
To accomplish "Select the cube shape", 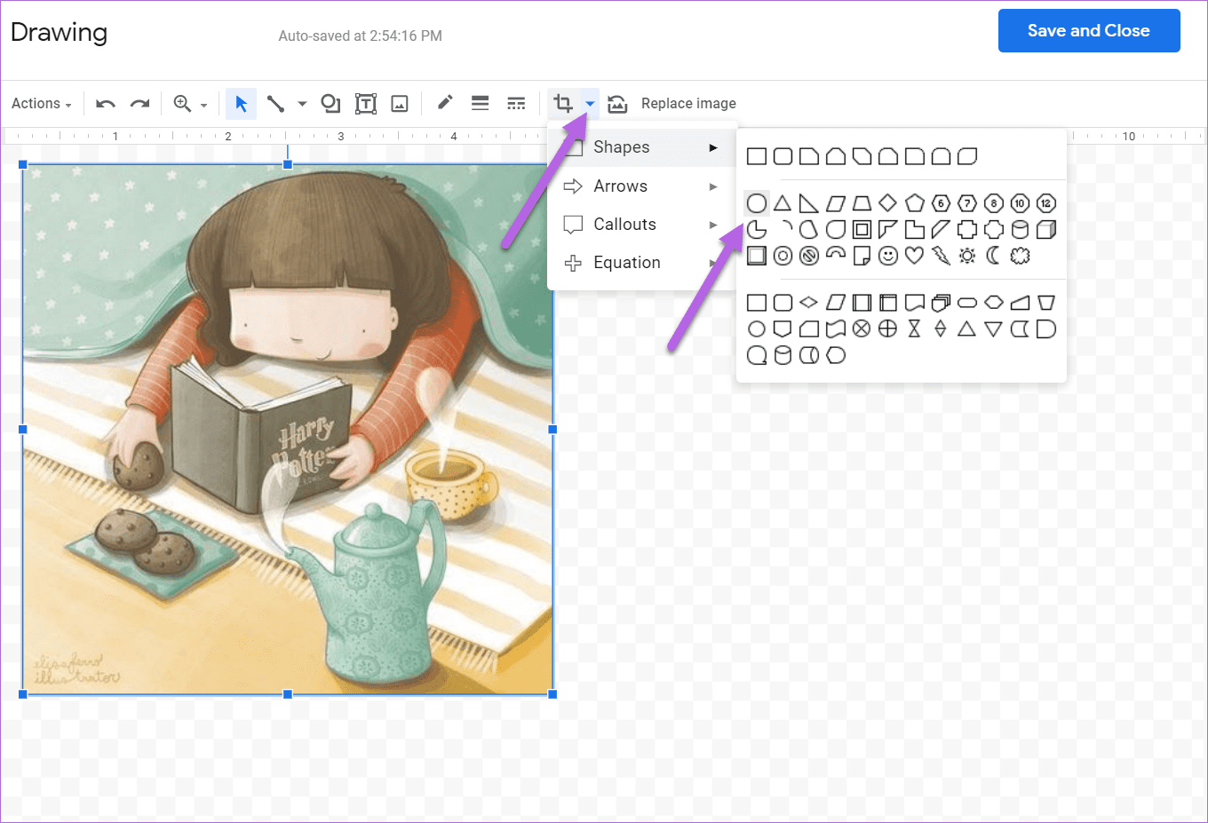I will (1046, 230).
